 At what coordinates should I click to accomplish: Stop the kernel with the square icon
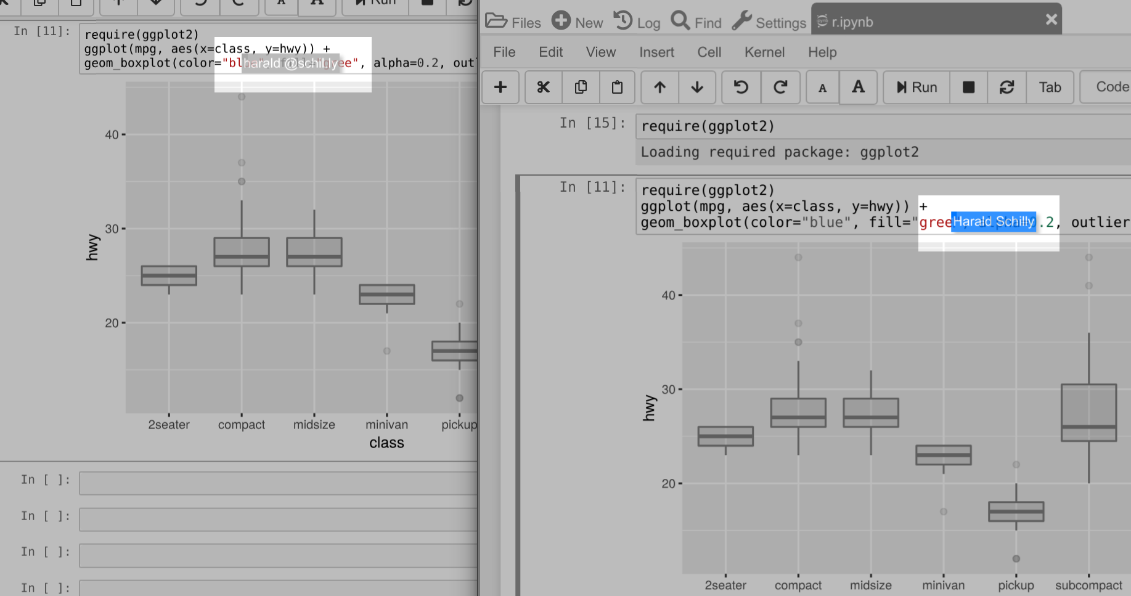pos(968,88)
